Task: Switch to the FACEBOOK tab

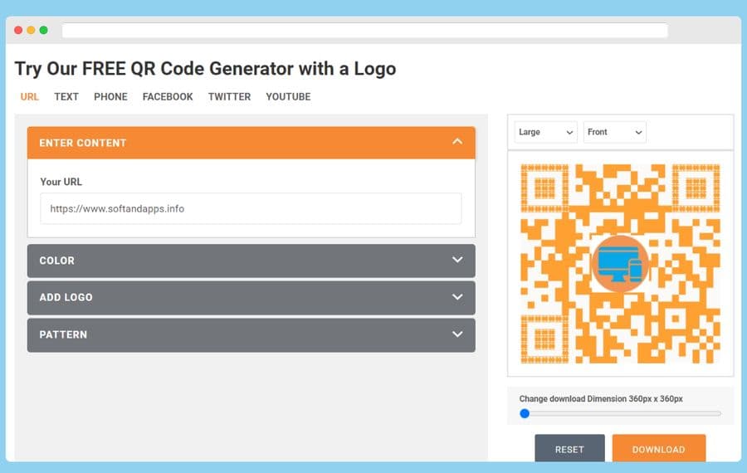Action: pyautogui.click(x=168, y=97)
